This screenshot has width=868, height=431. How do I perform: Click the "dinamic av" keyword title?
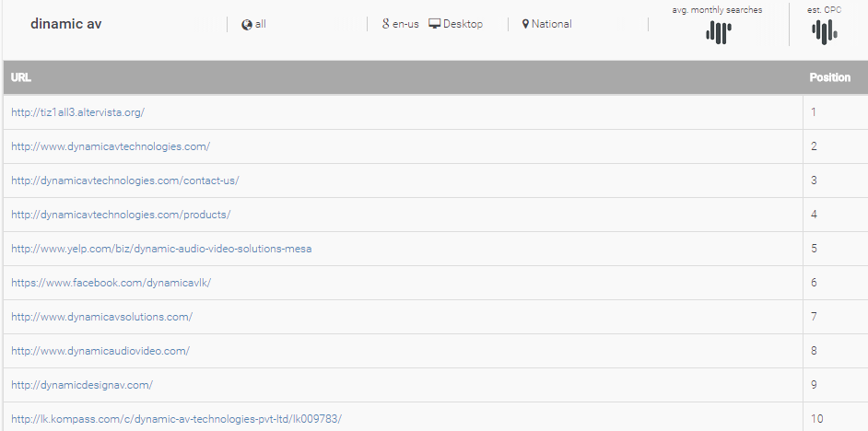point(65,24)
